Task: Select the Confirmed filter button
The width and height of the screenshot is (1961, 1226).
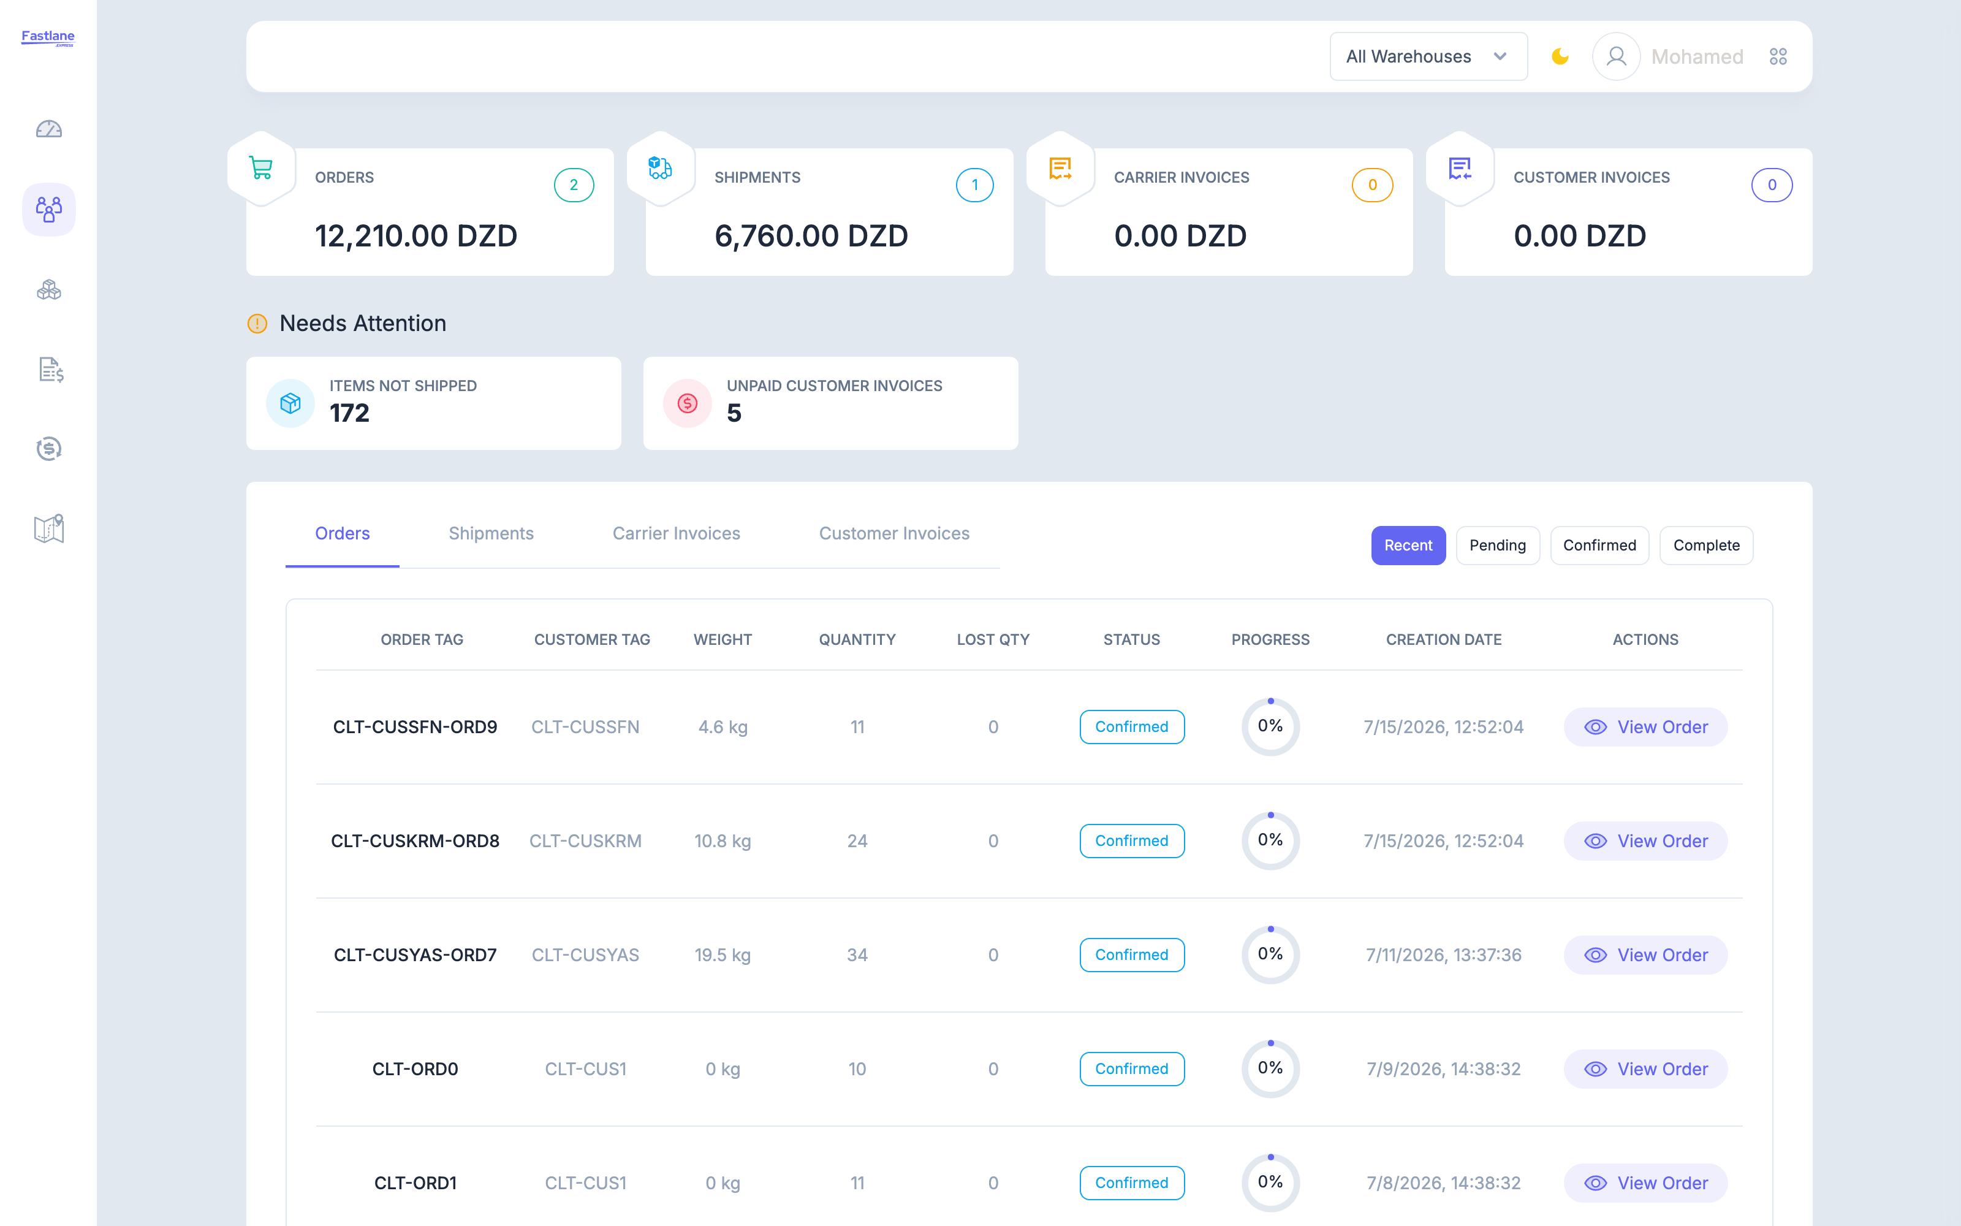Action: pos(1599,546)
